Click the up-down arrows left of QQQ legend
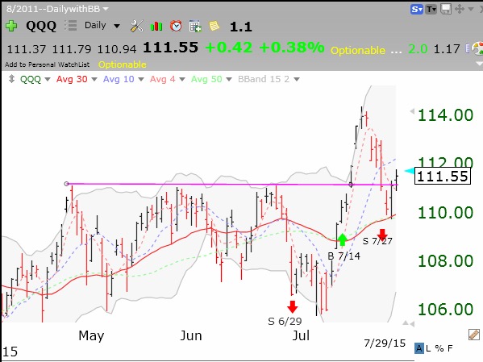 12,79
